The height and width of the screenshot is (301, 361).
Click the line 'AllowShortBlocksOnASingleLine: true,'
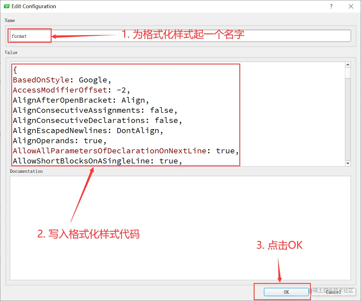(x=97, y=161)
